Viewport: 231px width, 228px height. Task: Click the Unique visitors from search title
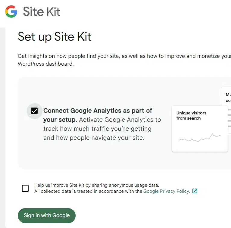[191, 116]
